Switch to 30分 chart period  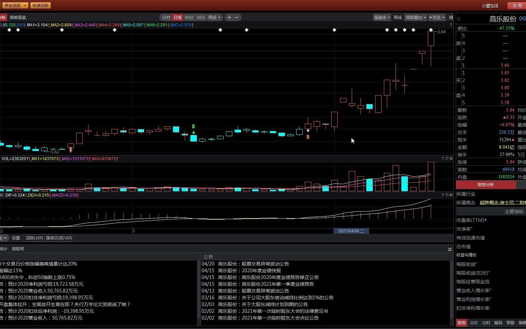click(201, 17)
